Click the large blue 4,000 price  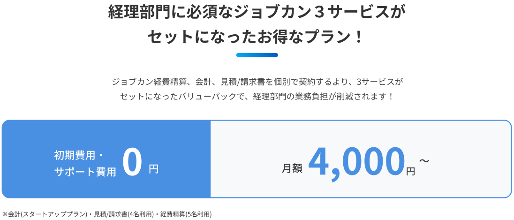pyautogui.click(x=356, y=163)
